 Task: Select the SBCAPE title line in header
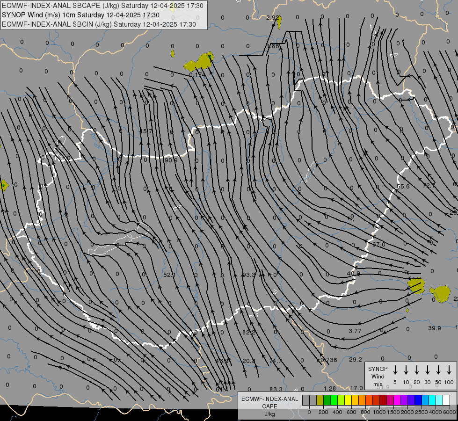click(102, 6)
